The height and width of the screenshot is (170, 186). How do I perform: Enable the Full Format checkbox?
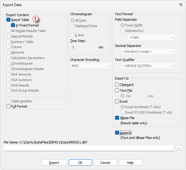pos(8,106)
